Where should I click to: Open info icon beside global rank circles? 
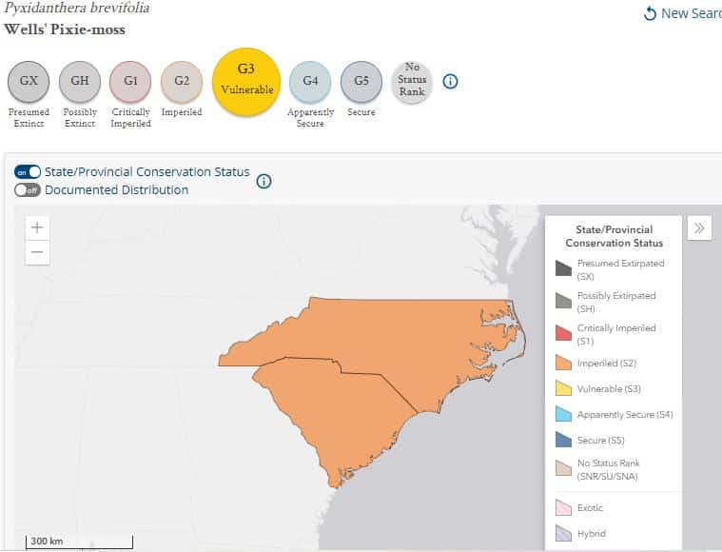[450, 82]
